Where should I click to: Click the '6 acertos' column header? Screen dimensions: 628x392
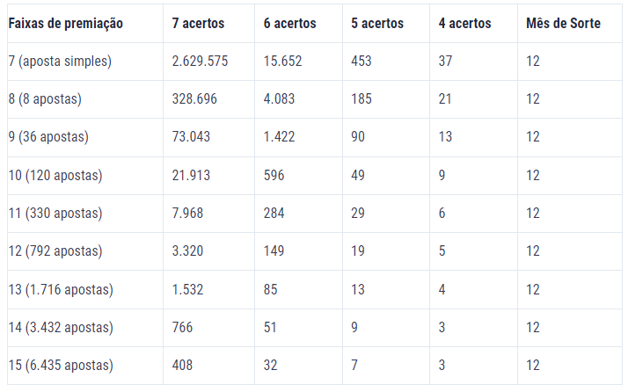coord(289,23)
